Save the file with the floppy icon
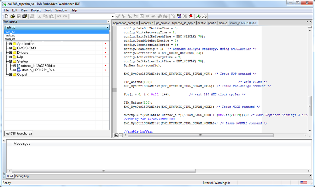The image size is (315, 187). (x=19, y=16)
